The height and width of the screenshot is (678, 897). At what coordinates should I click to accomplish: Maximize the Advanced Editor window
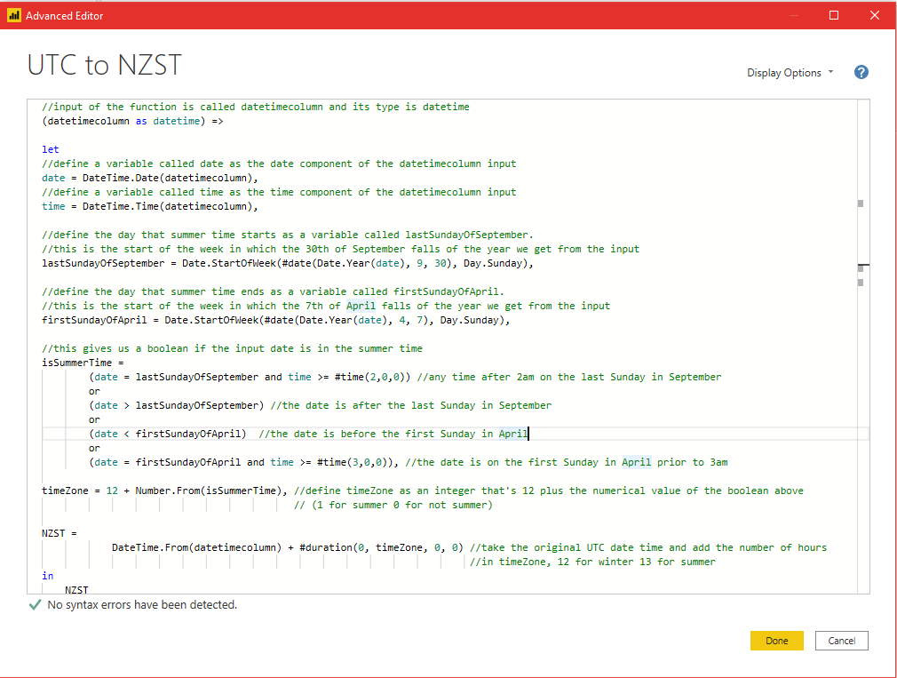click(834, 15)
